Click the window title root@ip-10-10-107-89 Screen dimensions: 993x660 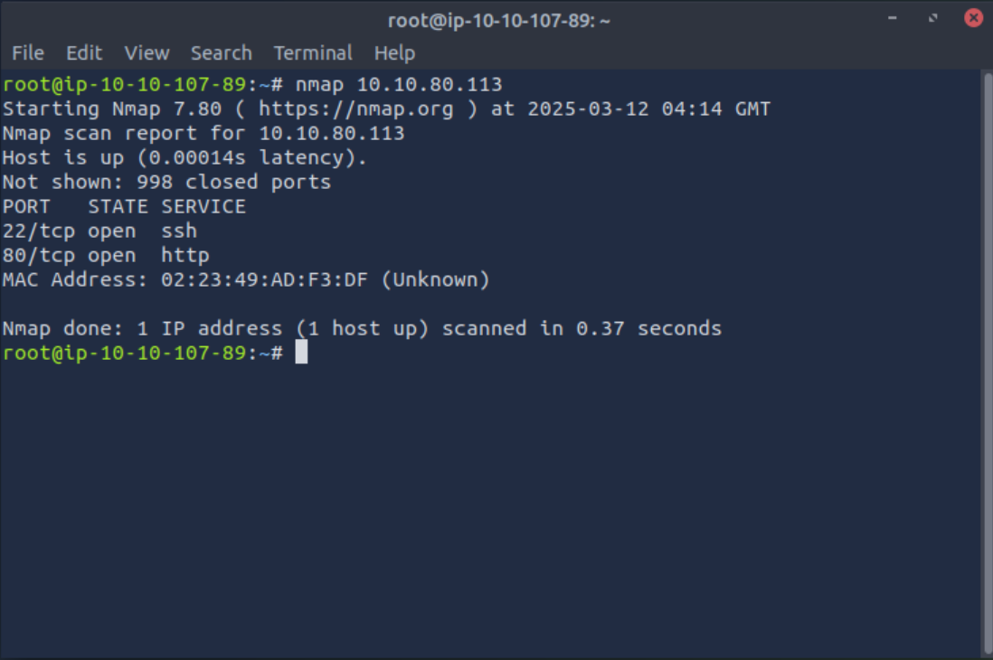click(498, 21)
